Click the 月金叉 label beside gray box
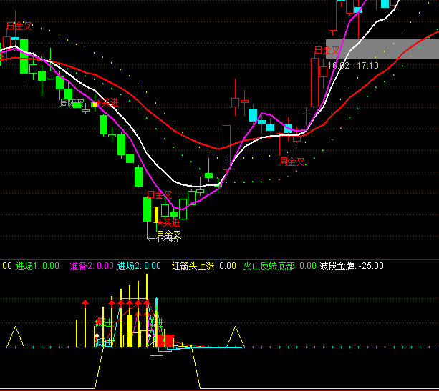 click(327, 50)
